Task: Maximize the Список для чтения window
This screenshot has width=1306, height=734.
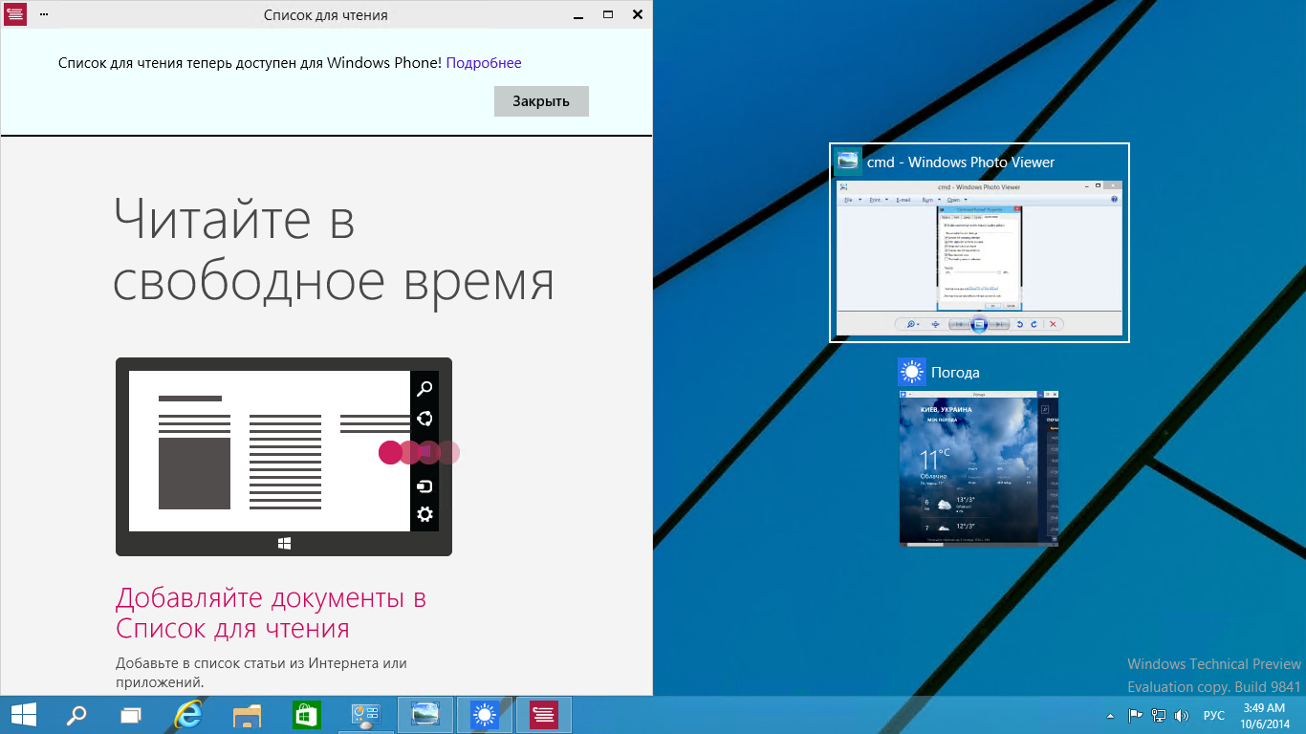Action: 608,15
